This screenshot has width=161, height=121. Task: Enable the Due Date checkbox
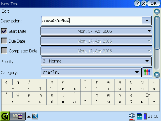[x=4, y=41]
